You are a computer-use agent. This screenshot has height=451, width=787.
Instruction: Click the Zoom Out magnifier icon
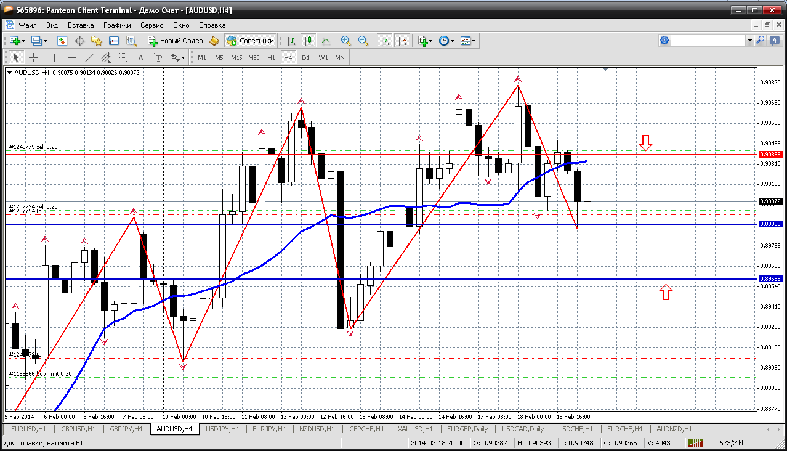pyautogui.click(x=363, y=41)
